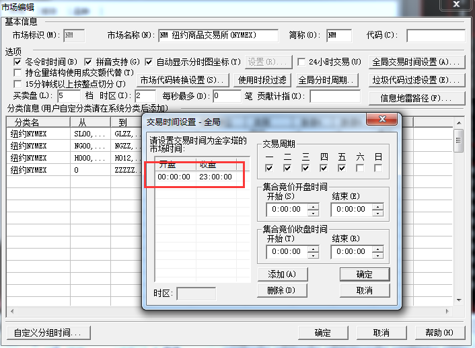Uncheck Wednesday (三) trading day

[305, 168]
